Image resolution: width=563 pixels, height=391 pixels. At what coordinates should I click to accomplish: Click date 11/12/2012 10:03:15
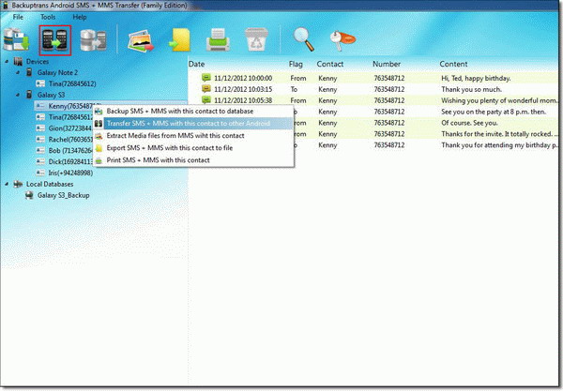click(243, 89)
